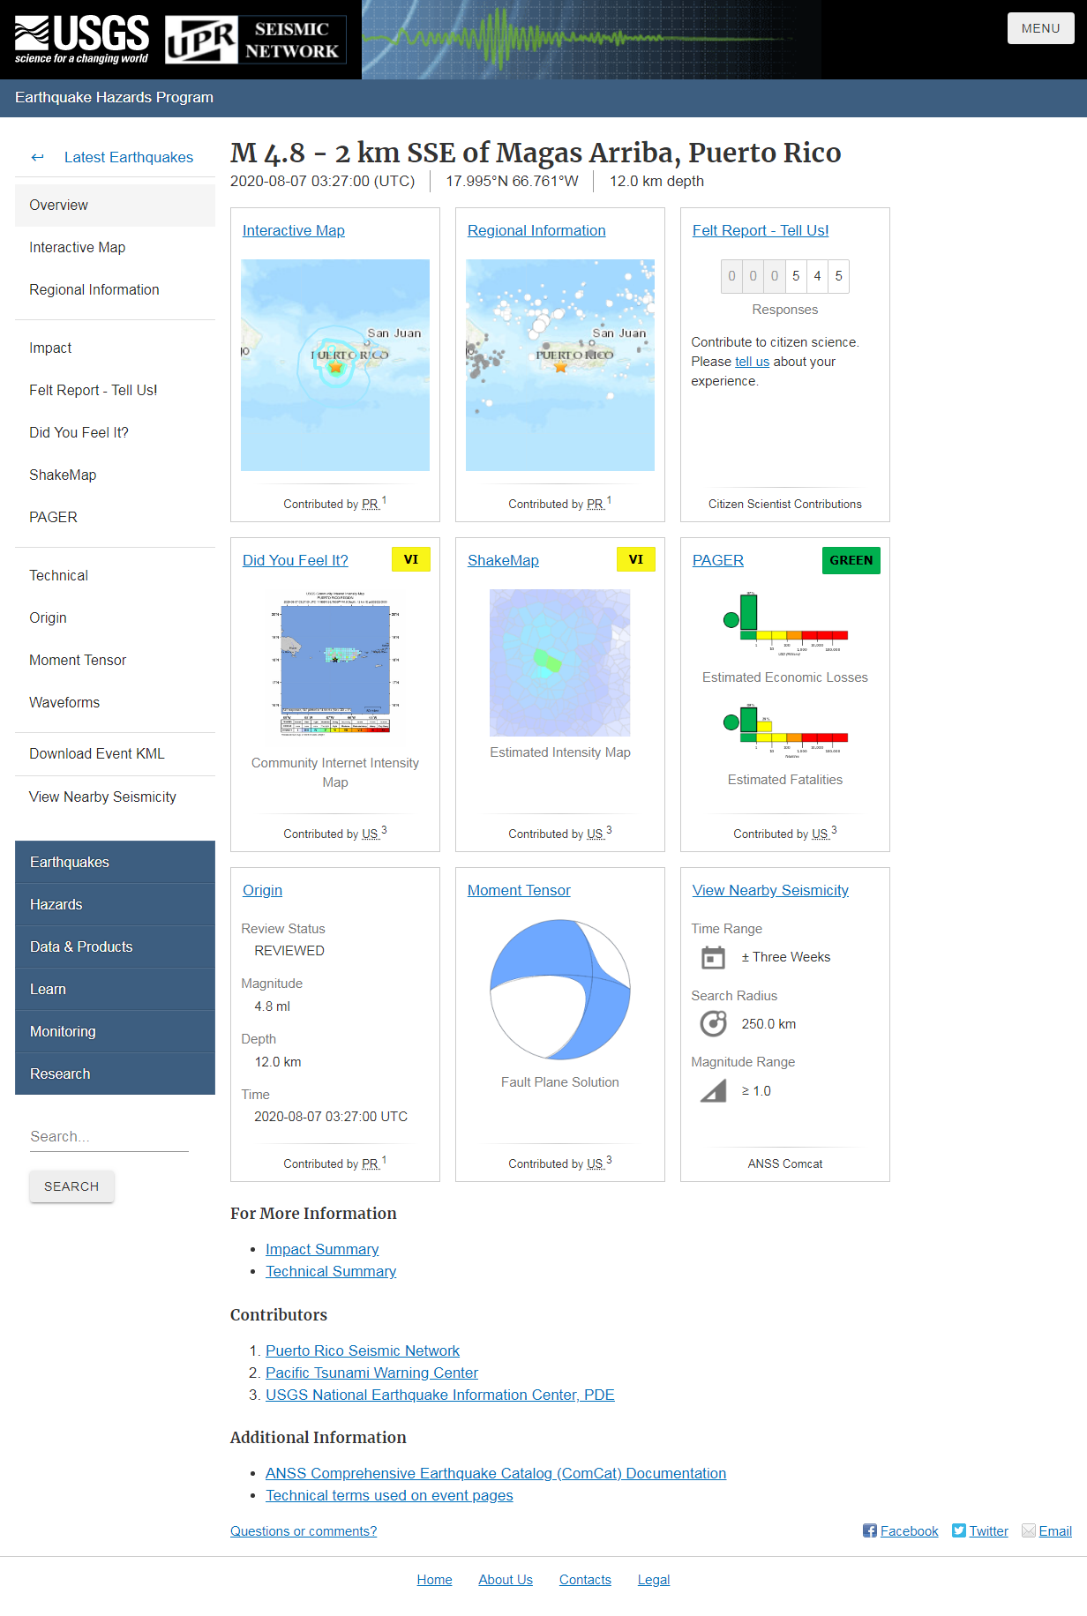Image resolution: width=1087 pixels, height=1616 pixels.
Task: Click the search input field
Action: point(109,1136)
